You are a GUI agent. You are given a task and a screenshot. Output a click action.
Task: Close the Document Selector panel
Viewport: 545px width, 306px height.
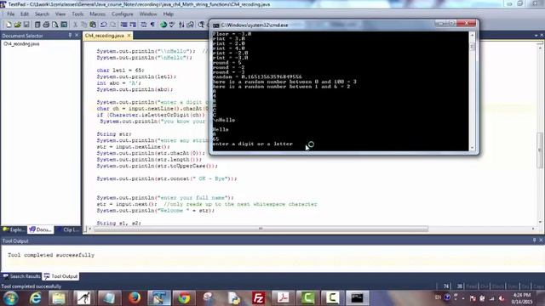coord(77,36)
